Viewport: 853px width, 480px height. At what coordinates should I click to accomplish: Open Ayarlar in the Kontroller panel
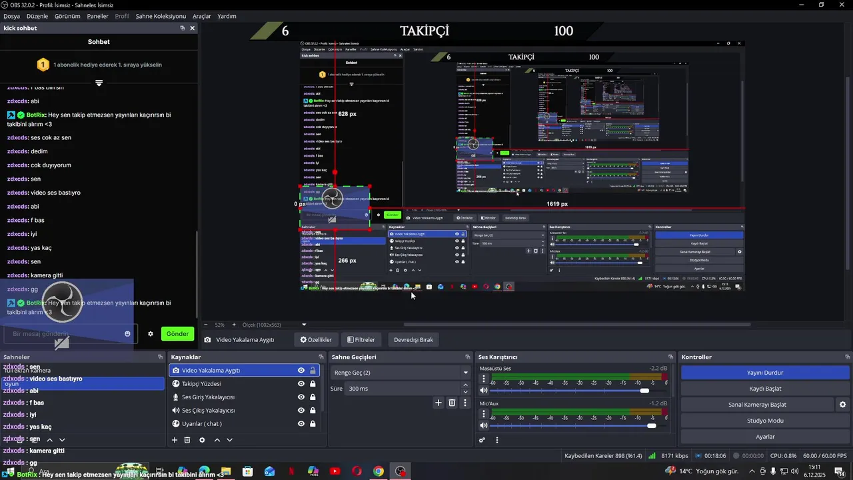click(x=765, y=437)
